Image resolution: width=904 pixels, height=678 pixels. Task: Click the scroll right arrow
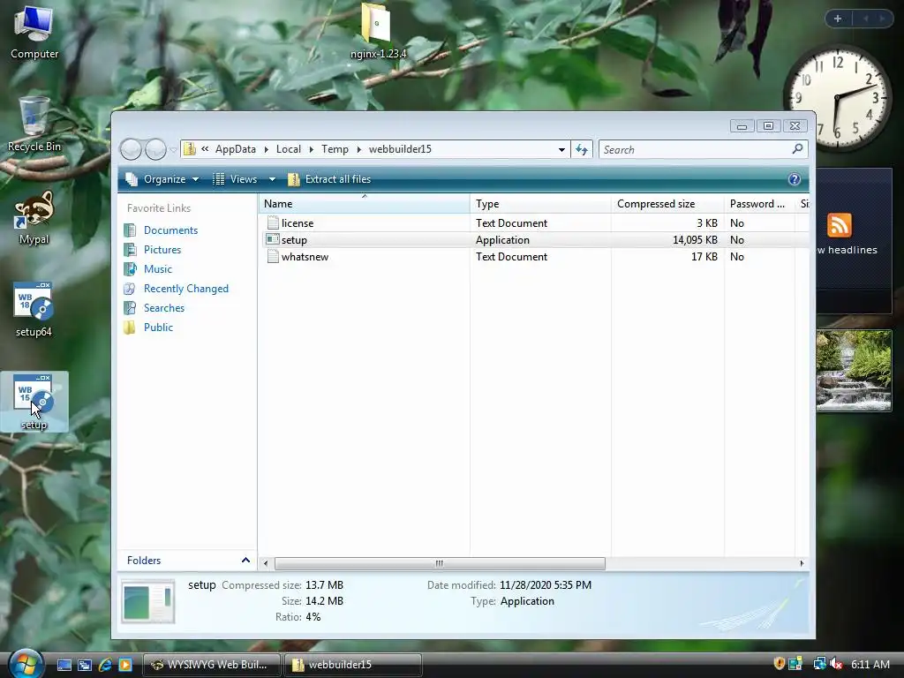[x=802, y=563]
